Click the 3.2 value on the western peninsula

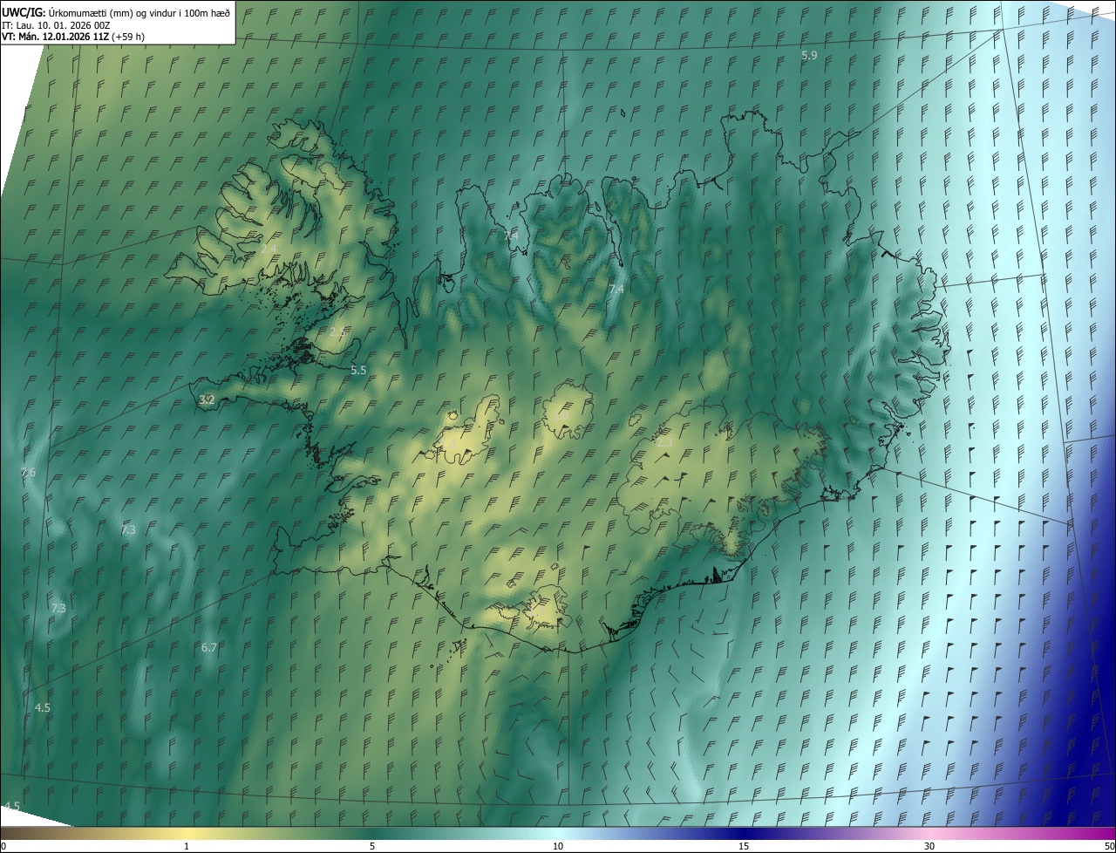click(207, 400)
